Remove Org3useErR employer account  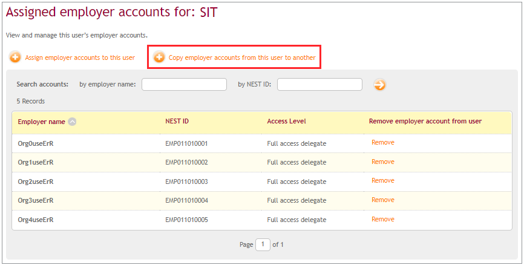tap(383, 200)
